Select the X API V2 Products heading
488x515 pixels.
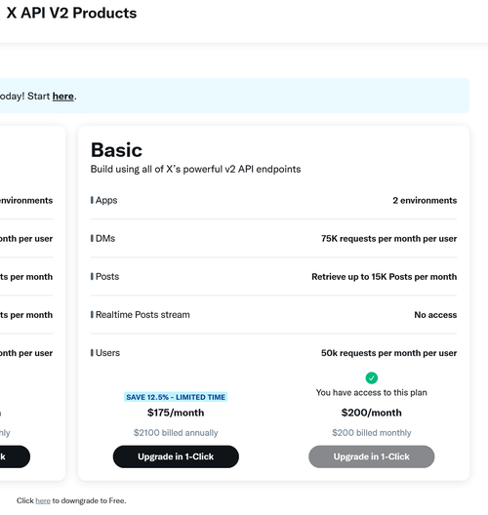coord(71,13)
